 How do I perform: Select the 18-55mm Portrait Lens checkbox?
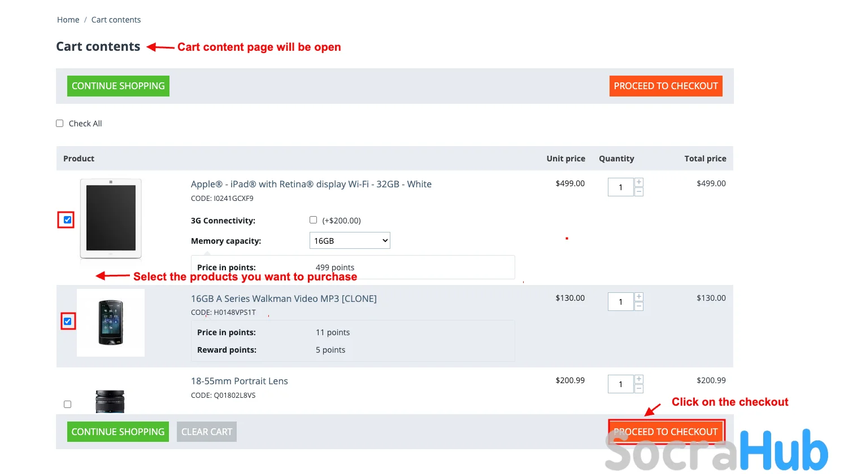(67, 404)
